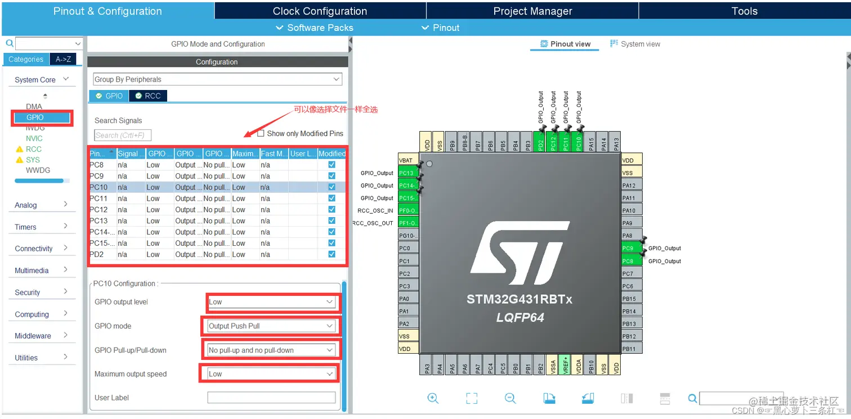Select pin PC12 on the chip
851x419 pixels.
point(553,142)
